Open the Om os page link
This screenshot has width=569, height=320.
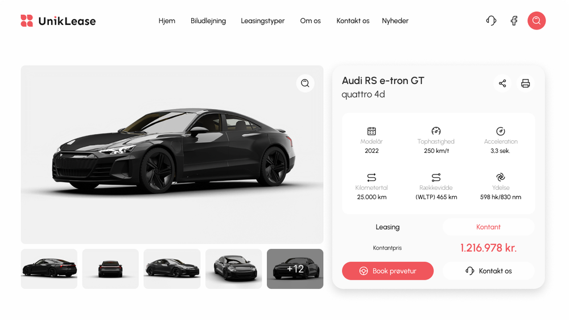[x=310, y=21]
